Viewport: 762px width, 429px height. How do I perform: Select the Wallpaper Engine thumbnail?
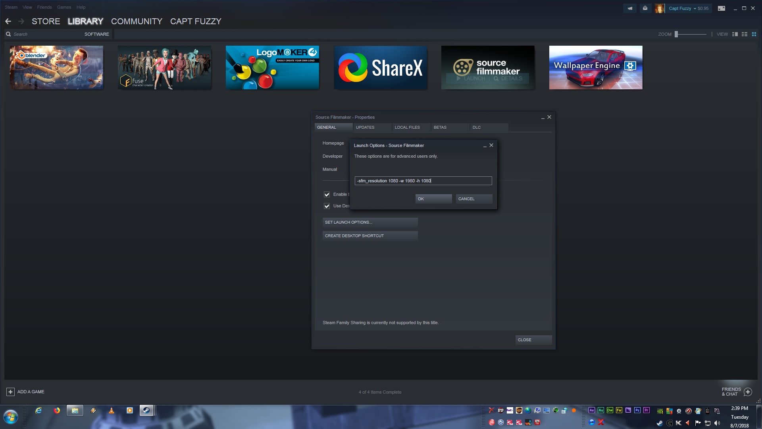(x=595, y=68)
